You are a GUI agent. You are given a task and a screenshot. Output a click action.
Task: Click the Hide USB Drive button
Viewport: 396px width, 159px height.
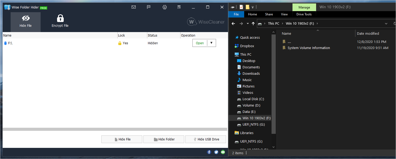[205, 139]
